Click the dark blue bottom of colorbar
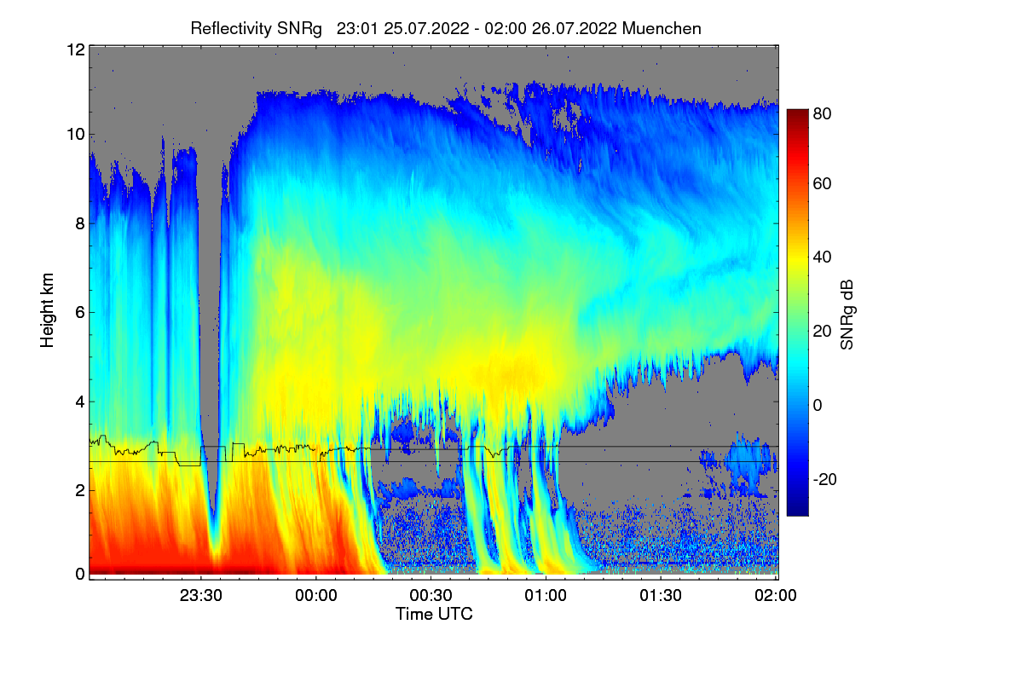Image resolution: width=1023 pixels, height=682 pixels. coord(796,510)
